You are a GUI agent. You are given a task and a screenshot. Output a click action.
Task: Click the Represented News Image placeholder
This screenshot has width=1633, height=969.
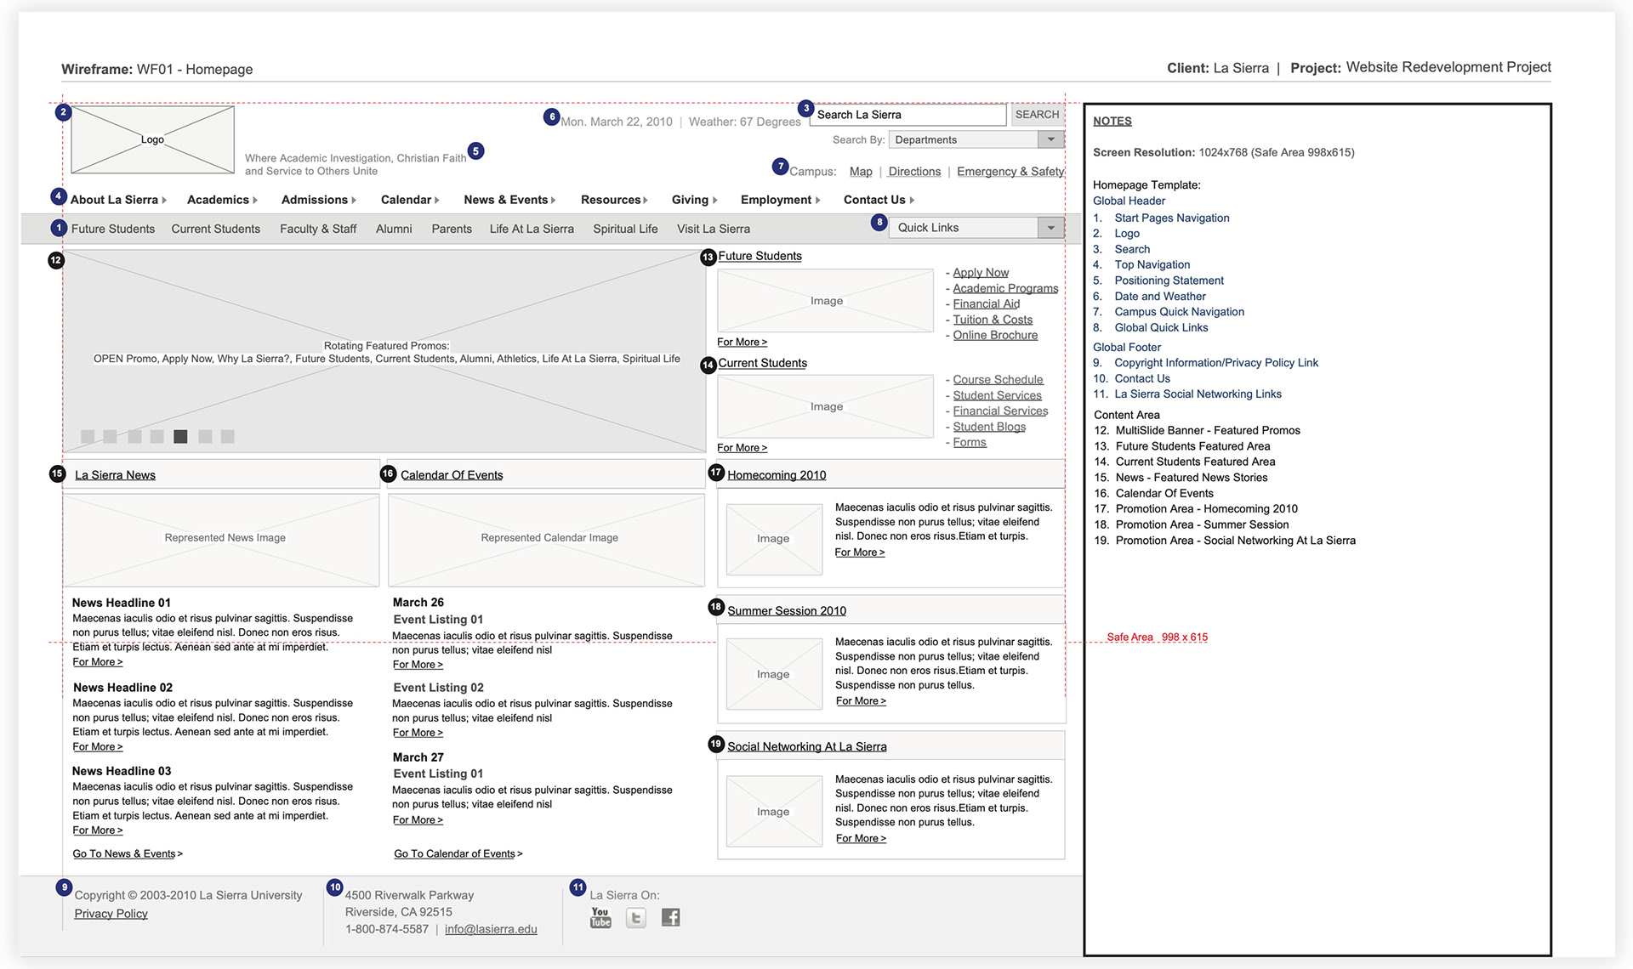[x=221, y=540]
